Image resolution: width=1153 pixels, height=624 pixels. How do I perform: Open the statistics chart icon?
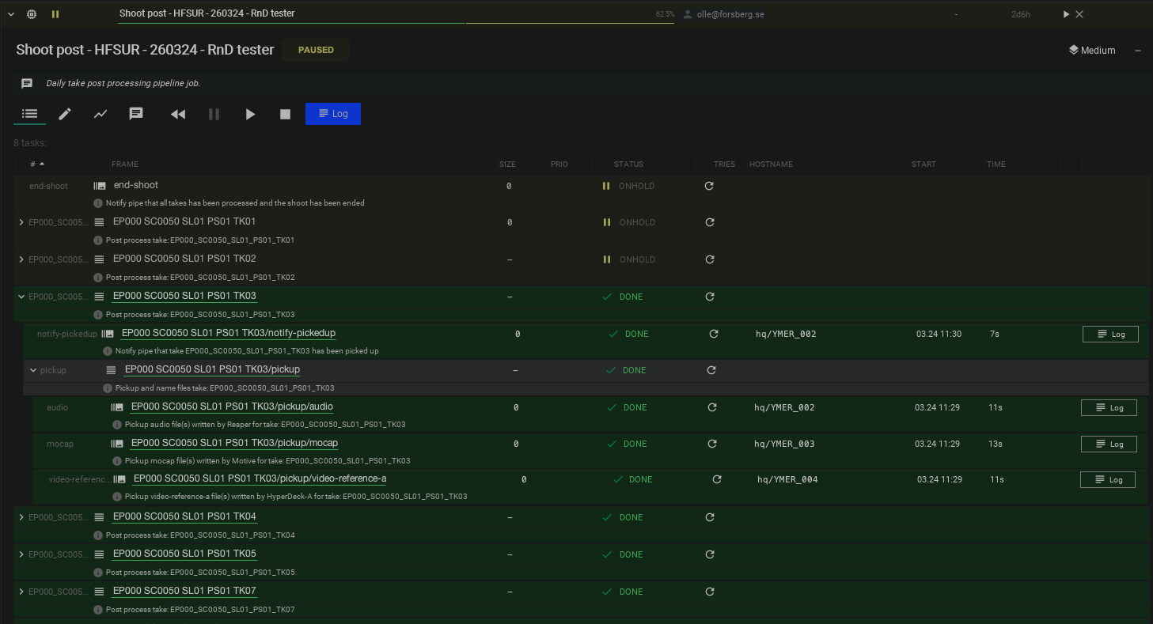(x=101, y=114)
